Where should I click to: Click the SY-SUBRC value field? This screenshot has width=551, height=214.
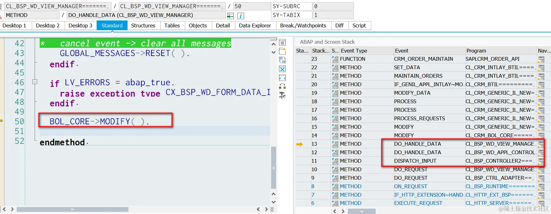point(333,6)
